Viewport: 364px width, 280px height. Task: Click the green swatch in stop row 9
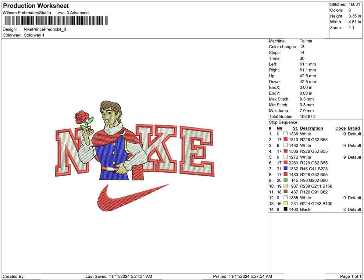pyautogui.click(x=286, y=180)
